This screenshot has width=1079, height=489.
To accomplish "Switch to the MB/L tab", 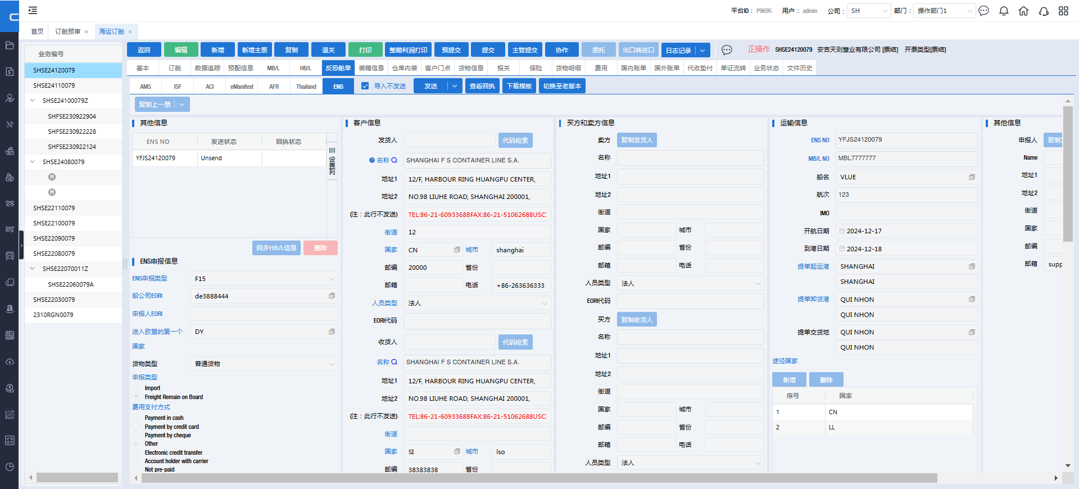I will click(273, 68).
